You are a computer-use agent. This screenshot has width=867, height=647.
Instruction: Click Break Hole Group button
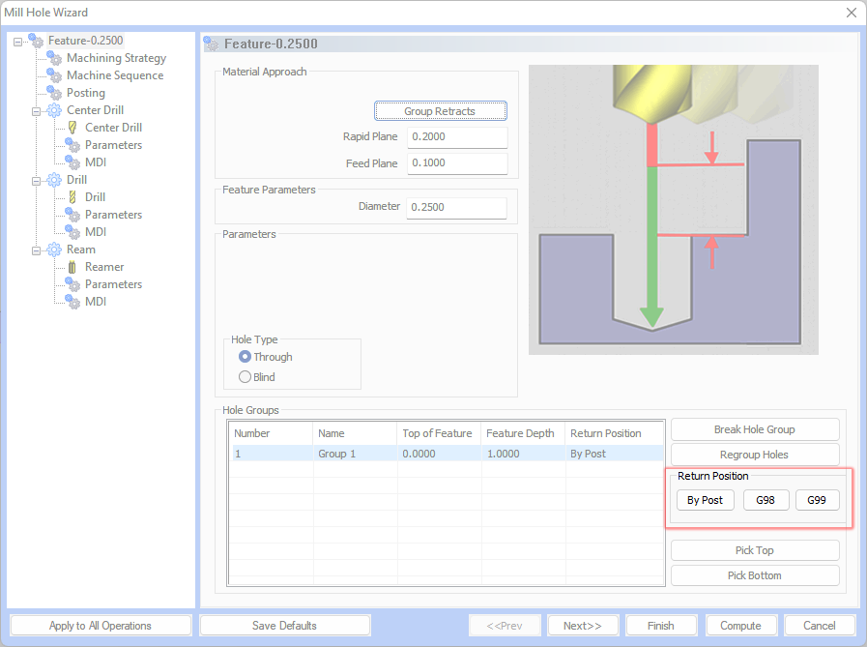755,429
